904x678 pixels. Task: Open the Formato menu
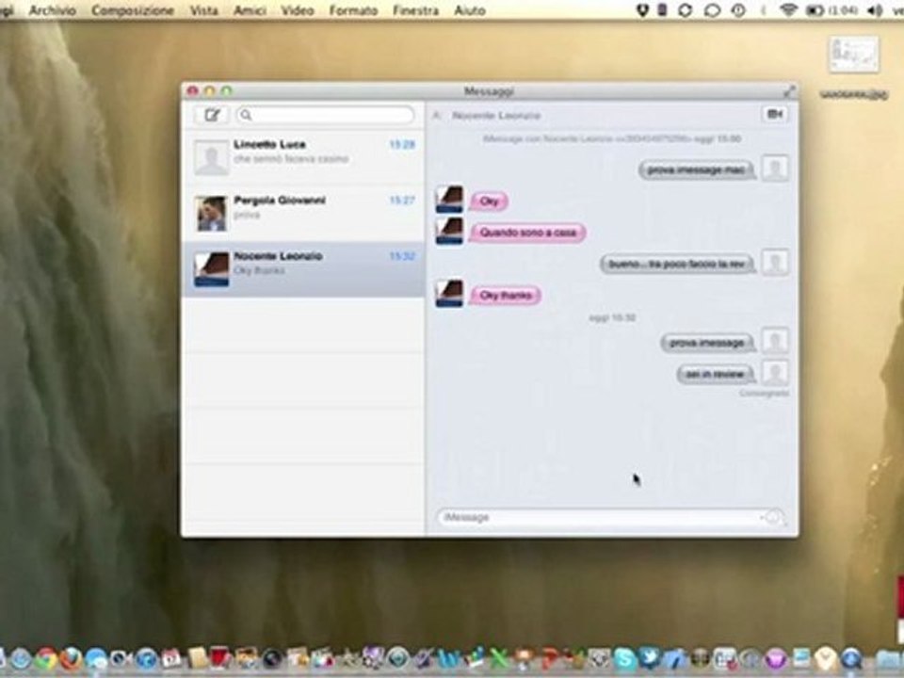(x=353, y=10)
